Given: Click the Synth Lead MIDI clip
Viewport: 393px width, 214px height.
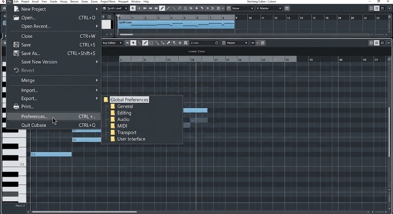Looking at the screenshot, I should point(176,24).
